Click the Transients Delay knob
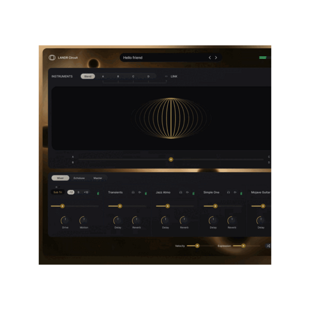This screenshot has height=310, width=310. tap(117, 220)
